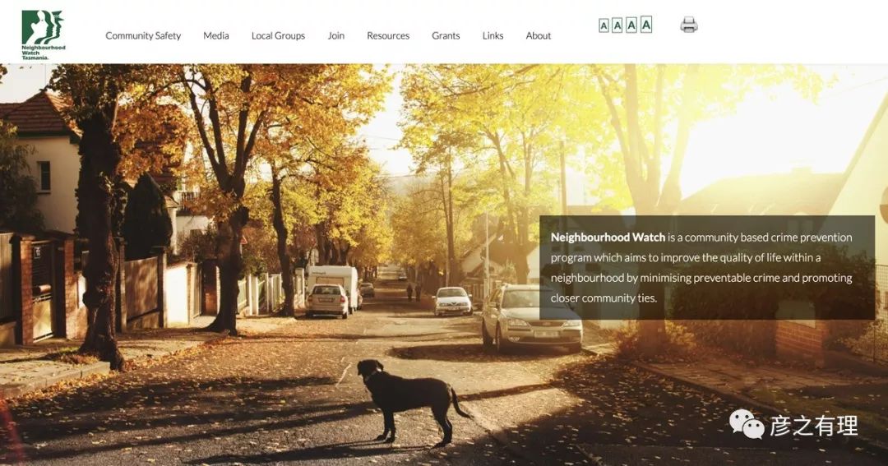
Task: Select the second font size A icon
Action: (x=617, y=25)
